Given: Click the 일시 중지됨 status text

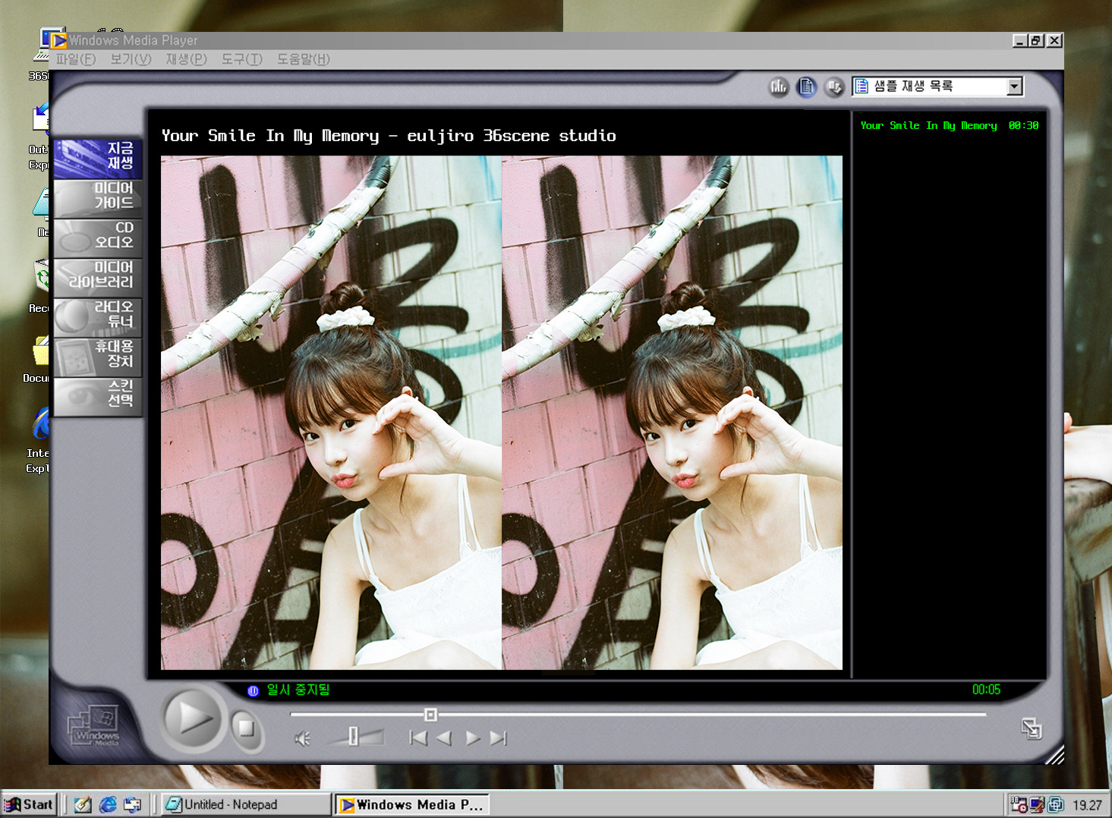Looking at the screenshot, I should (x=298, y=690).
